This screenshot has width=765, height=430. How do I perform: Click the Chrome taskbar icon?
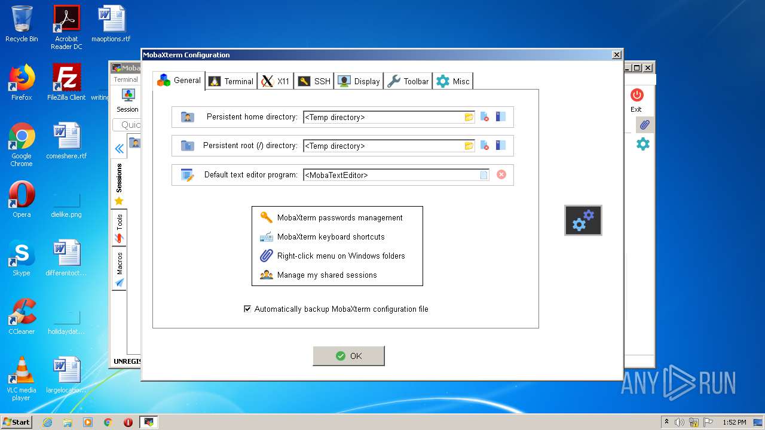(x=108, y=422)
